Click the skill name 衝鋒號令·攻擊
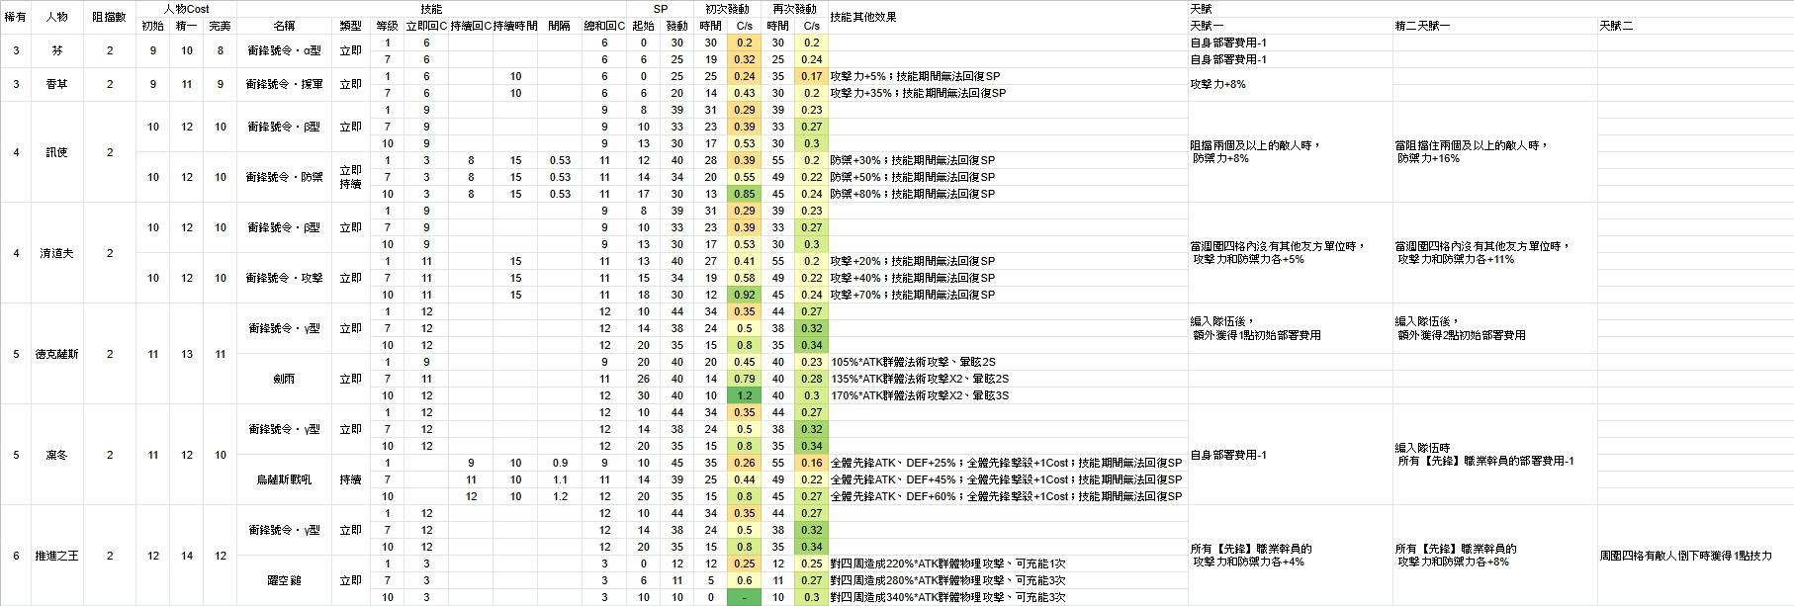The image size is (1794, 606). pos(284,278)
